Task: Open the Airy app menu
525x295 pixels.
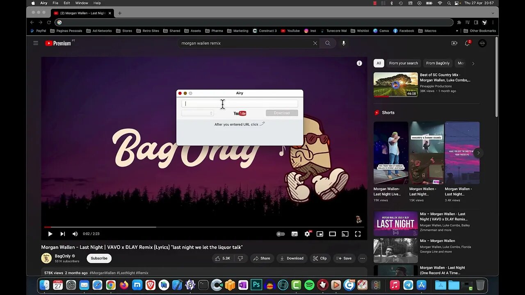Action: point(43,3)
